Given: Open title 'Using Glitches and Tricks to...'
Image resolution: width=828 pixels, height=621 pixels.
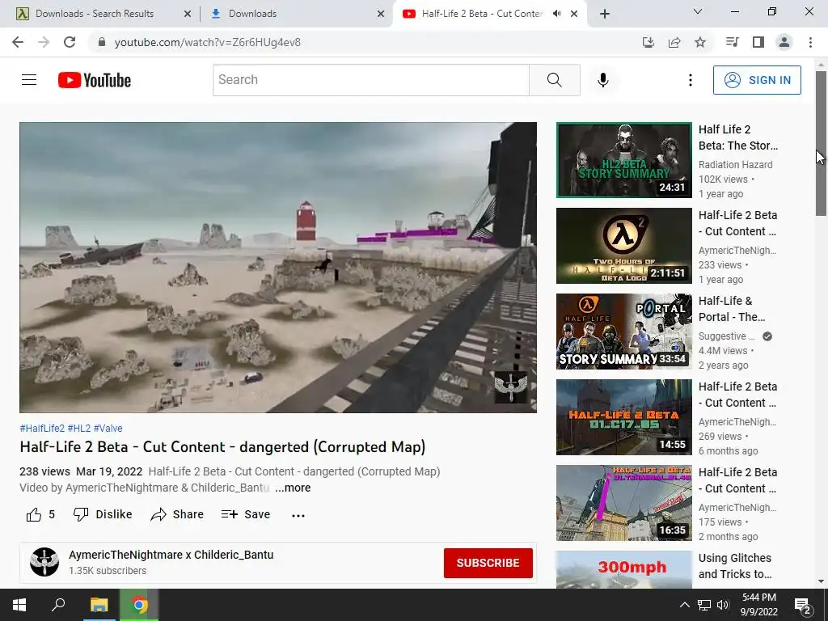Looking at the screenshot, I should click(x=735, y=566).
